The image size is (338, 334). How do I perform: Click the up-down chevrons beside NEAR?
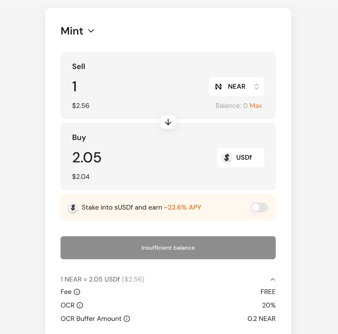click(256, 87)
